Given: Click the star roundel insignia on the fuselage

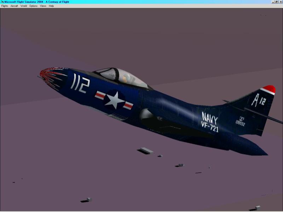Looking at the screenshot, I should coord(114,100).
